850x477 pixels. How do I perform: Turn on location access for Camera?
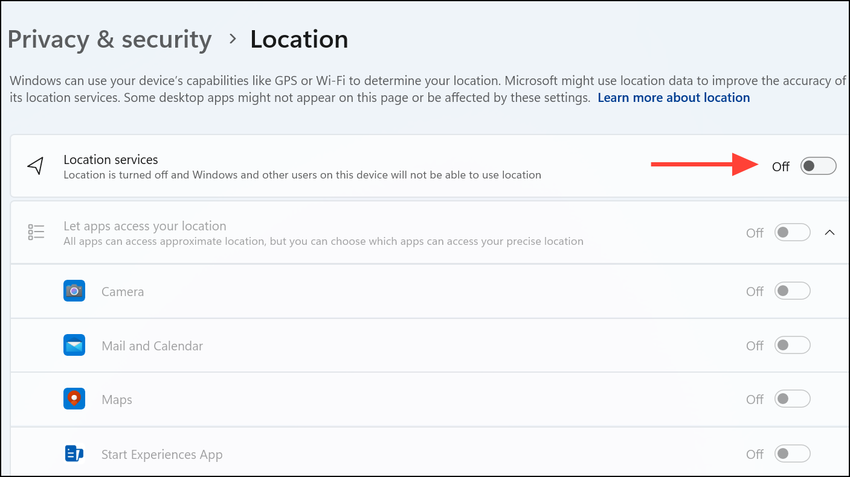[792, 291]
